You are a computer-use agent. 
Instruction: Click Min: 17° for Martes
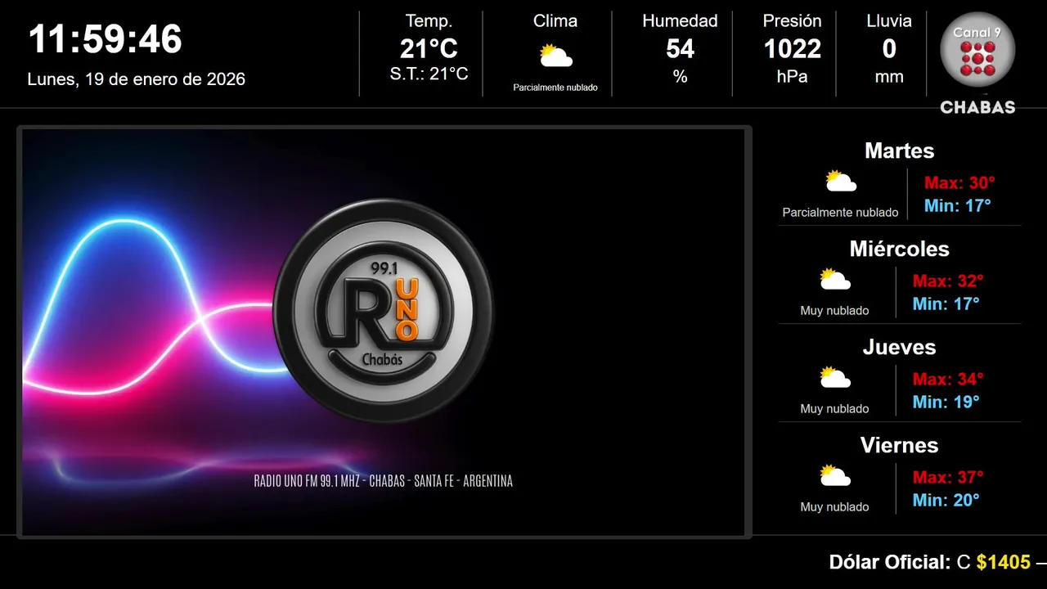tap(958, 206)
